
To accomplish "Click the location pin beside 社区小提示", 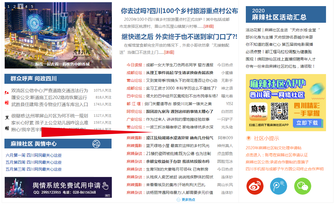I will click(x=249, y=138).
